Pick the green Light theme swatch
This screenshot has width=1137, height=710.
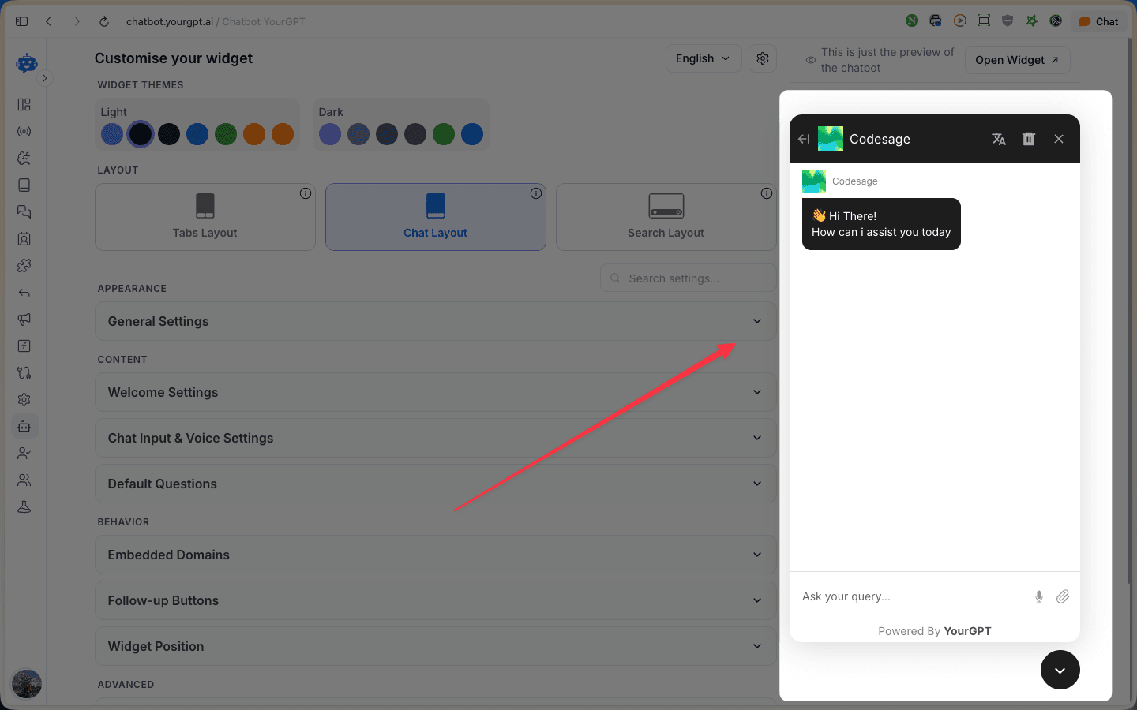[x=226, y=134]
